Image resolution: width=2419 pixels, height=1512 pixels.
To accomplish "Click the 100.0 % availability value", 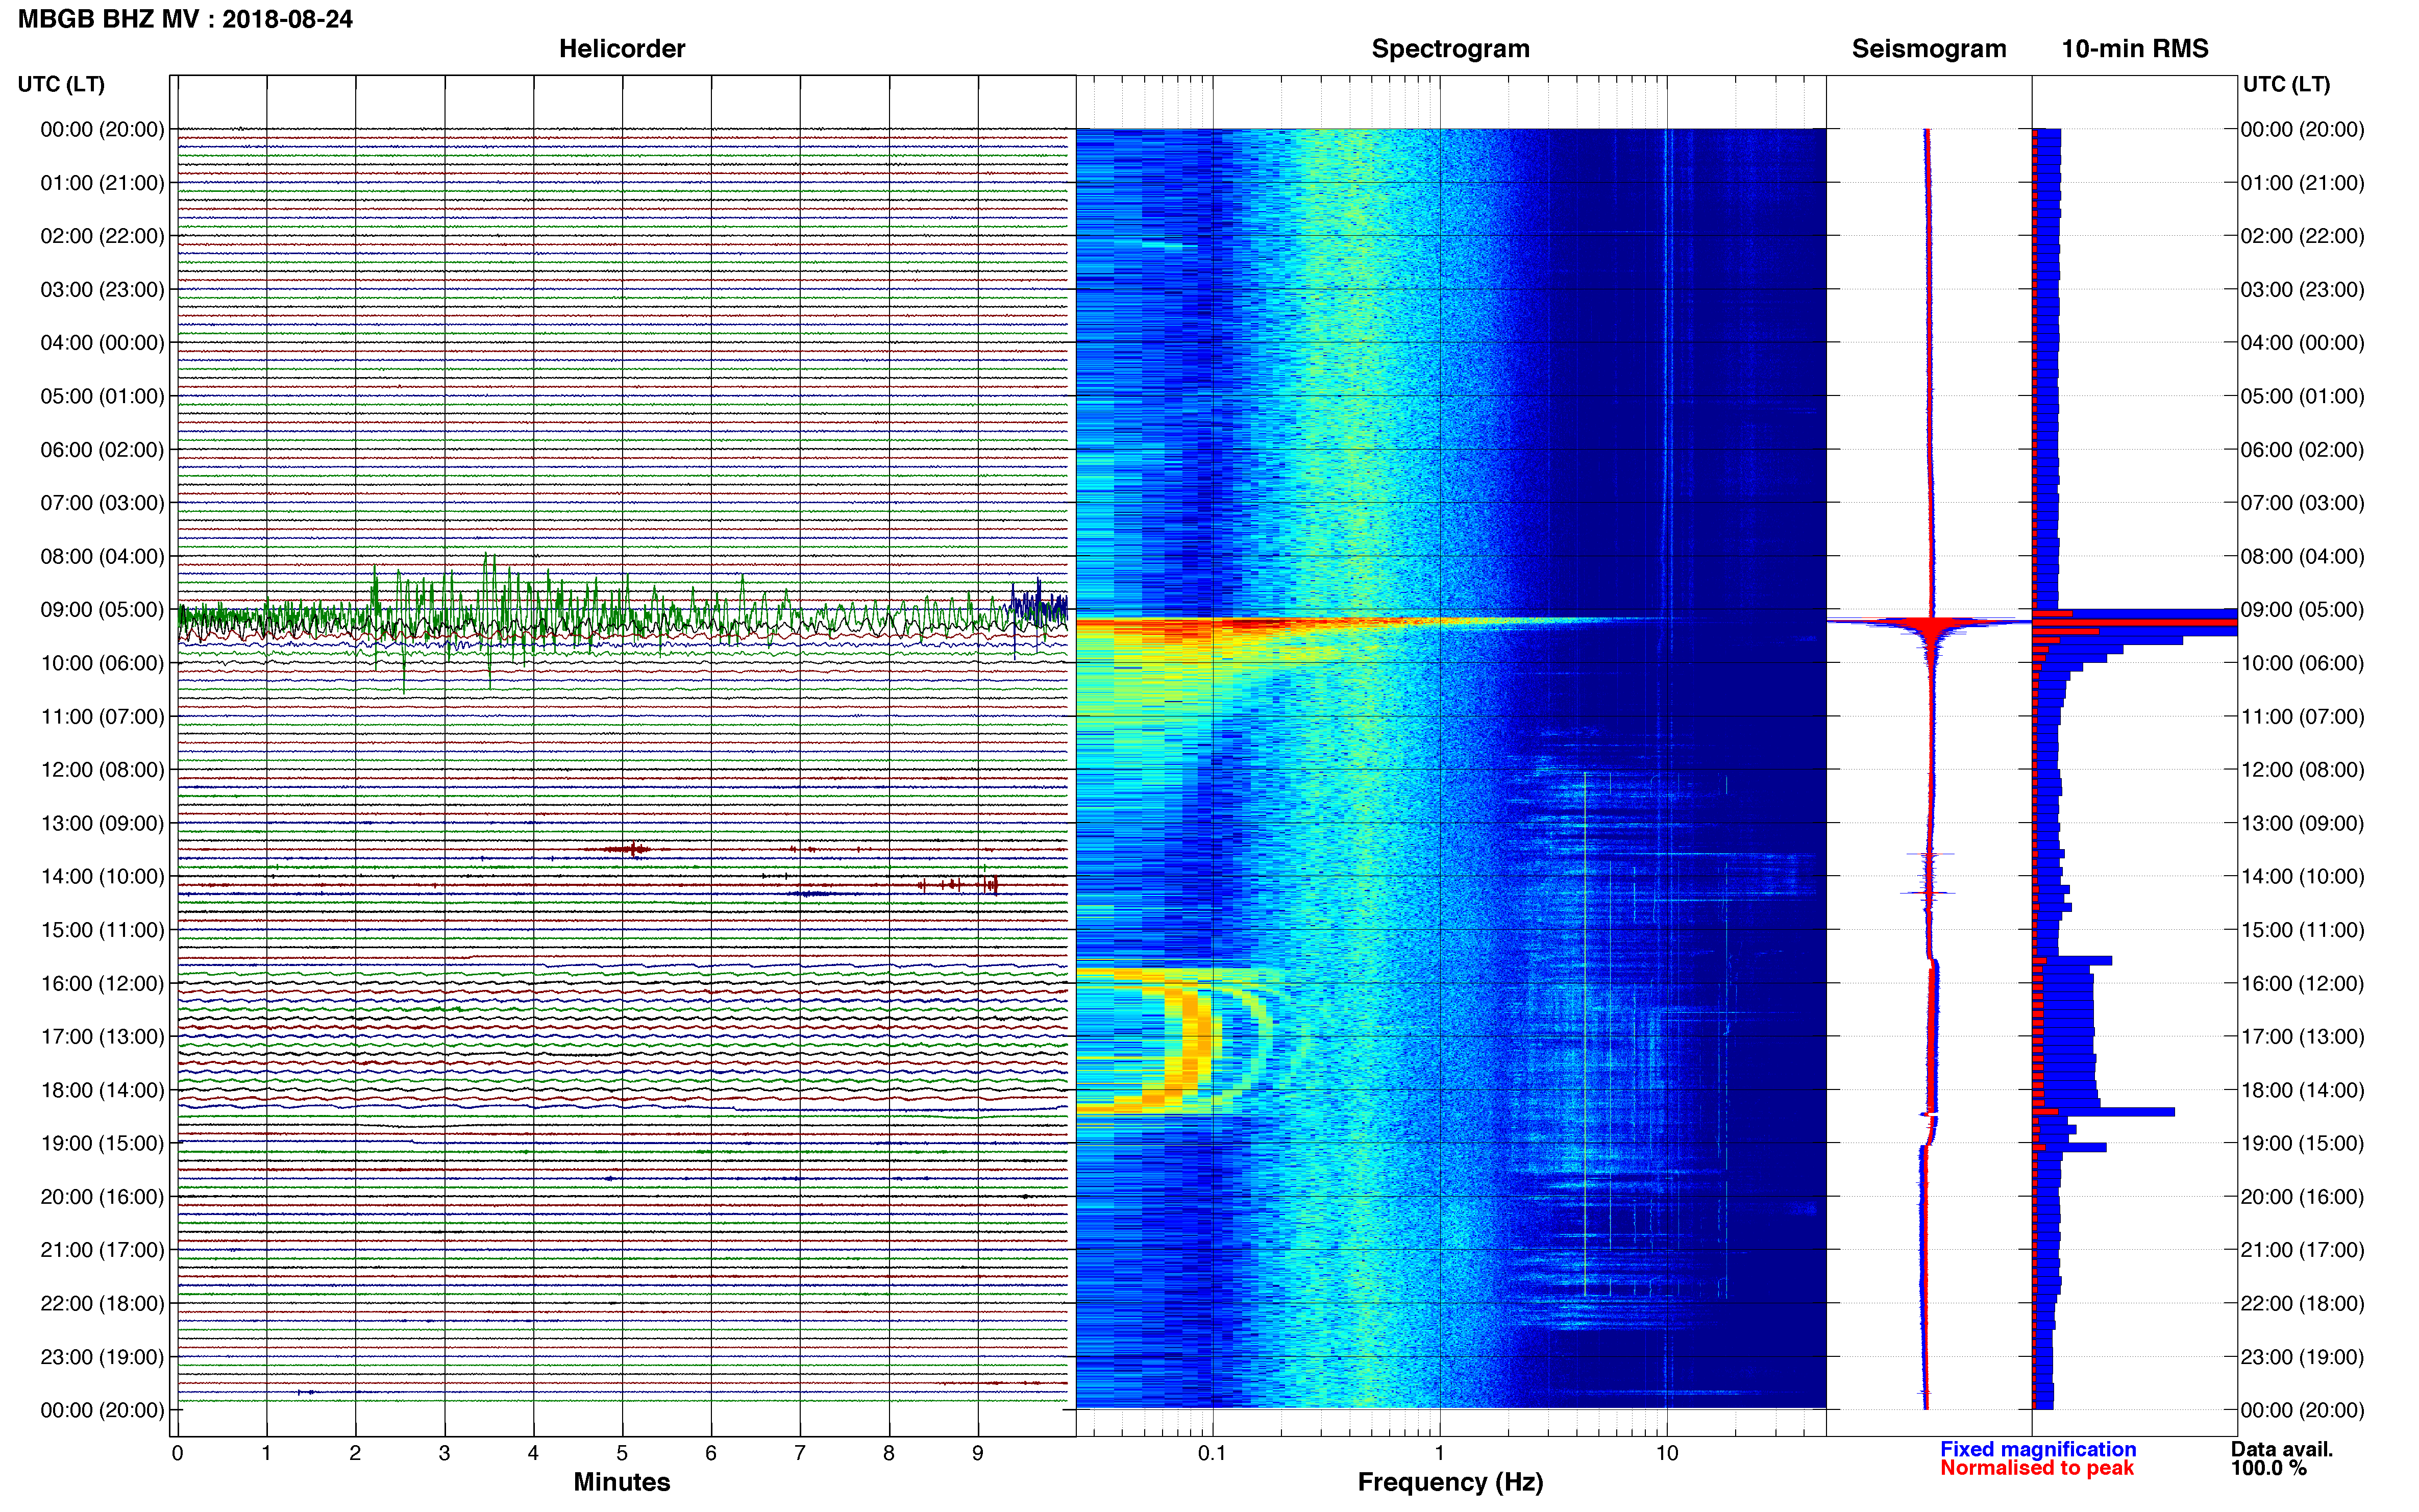I will tap(2268, 1468).
